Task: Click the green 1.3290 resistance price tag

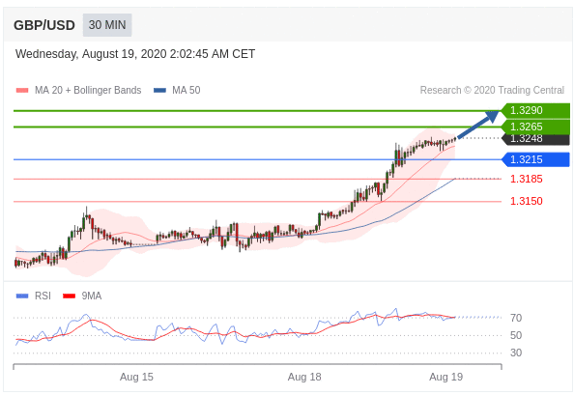Action: [x=535, y=110]
